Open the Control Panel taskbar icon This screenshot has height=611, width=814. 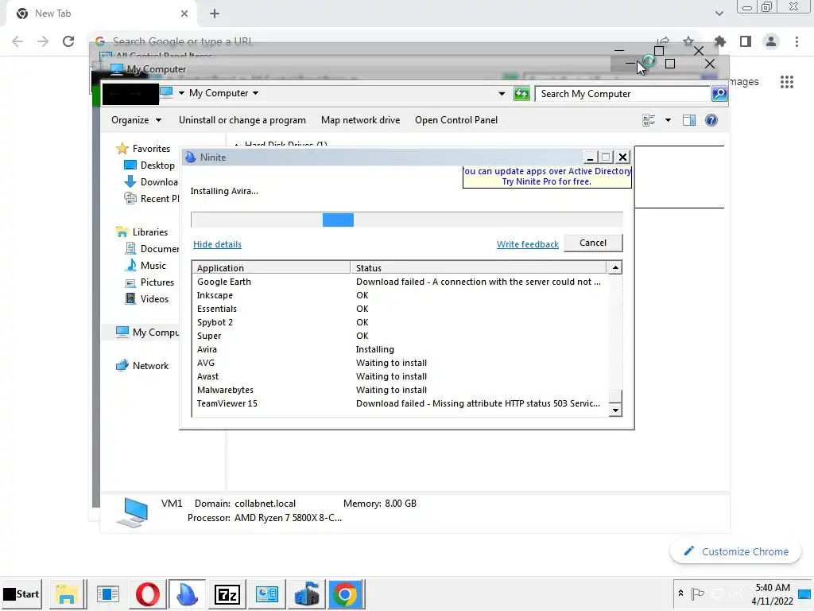point(266,594)
